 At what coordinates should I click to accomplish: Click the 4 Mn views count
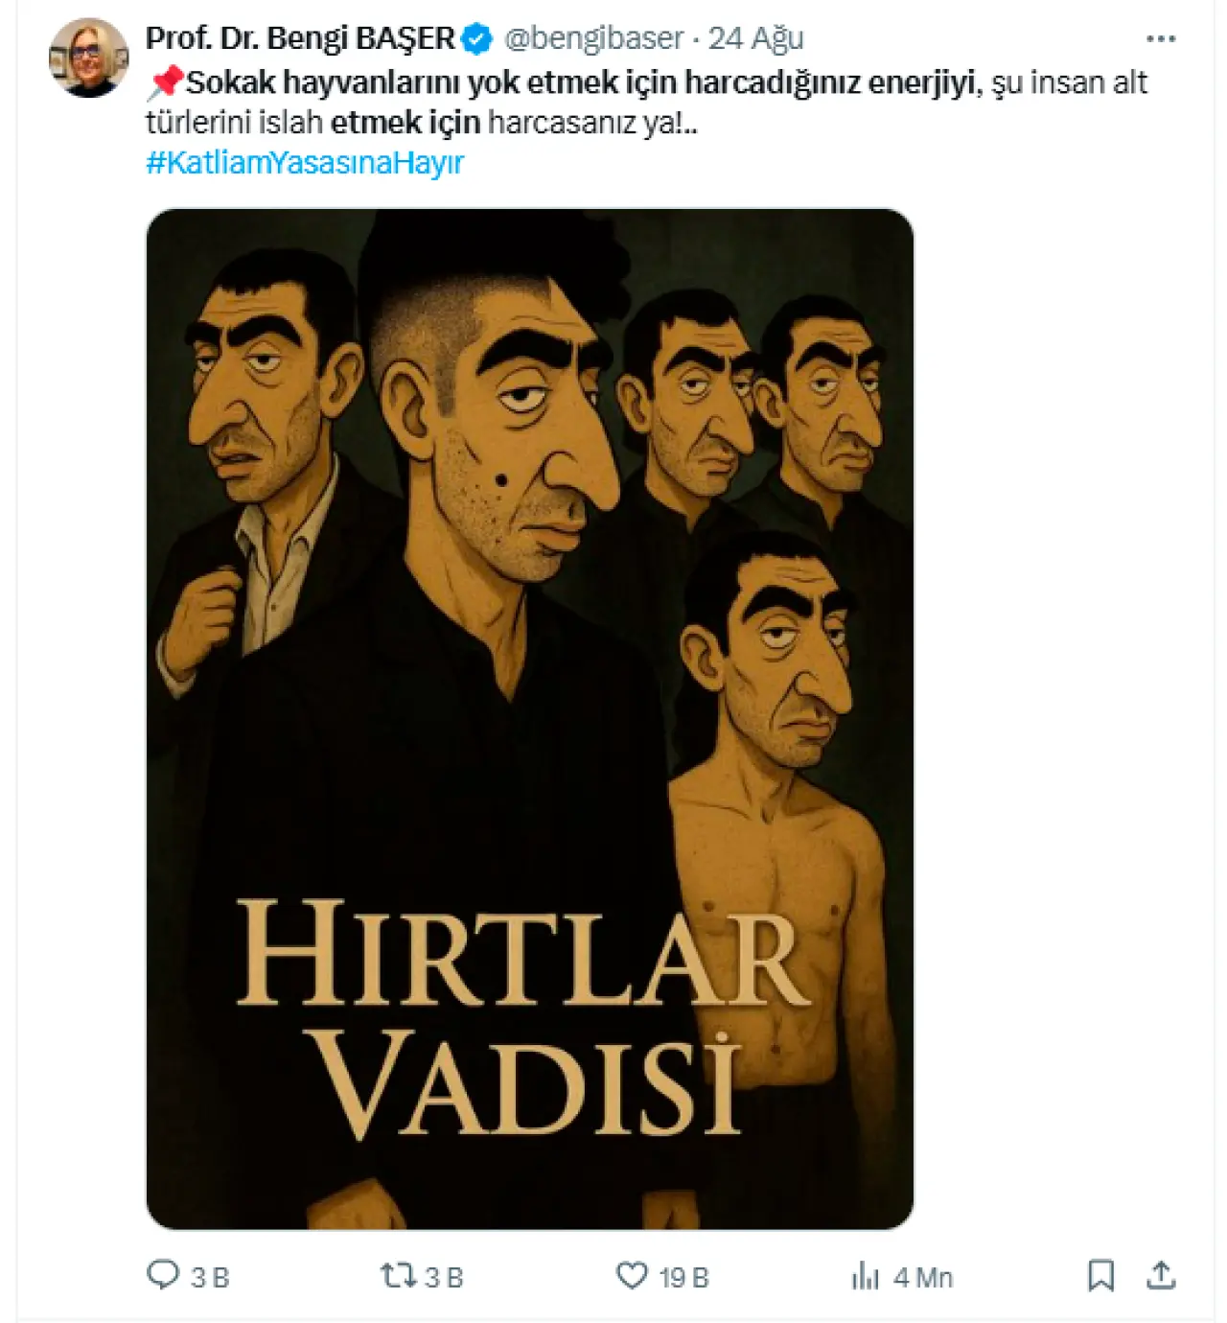click(923, 1277)
